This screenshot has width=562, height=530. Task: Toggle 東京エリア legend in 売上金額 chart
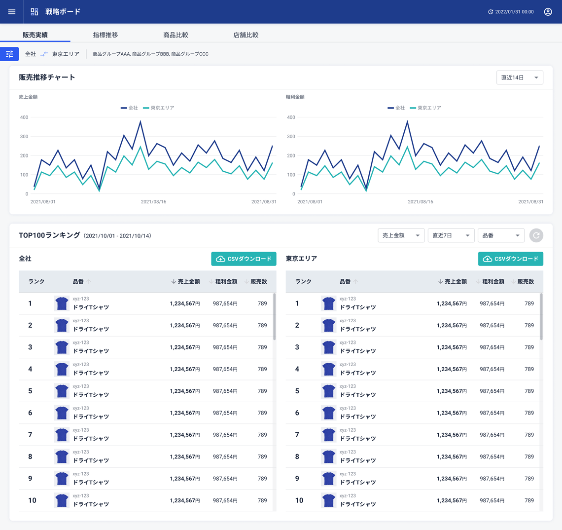click(159, 108)
